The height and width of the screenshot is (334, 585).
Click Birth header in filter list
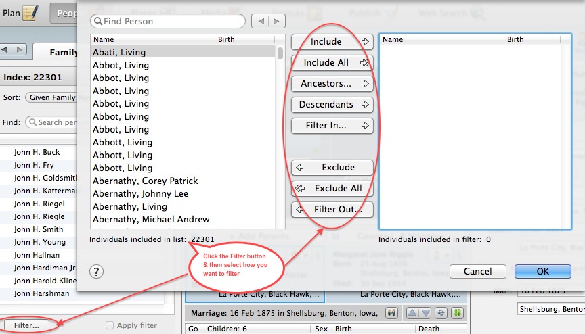532,39
